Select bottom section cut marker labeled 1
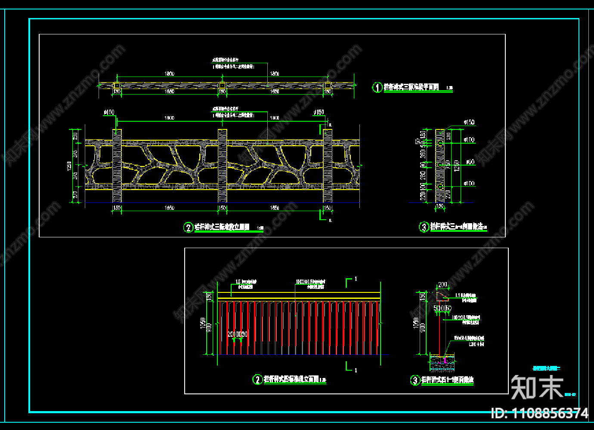This screenshot has height=430, width=594. point(350,367)
